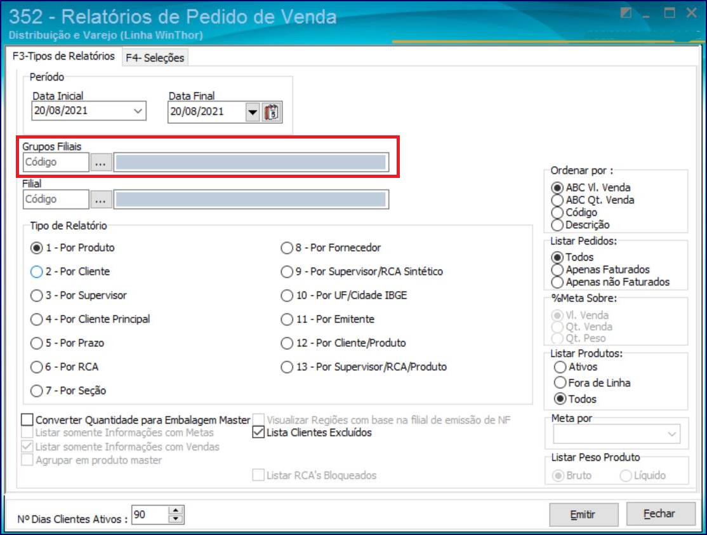
Task: Select 13 - Por Supervisor/RCA/Produto
Action: click(364, 367)
